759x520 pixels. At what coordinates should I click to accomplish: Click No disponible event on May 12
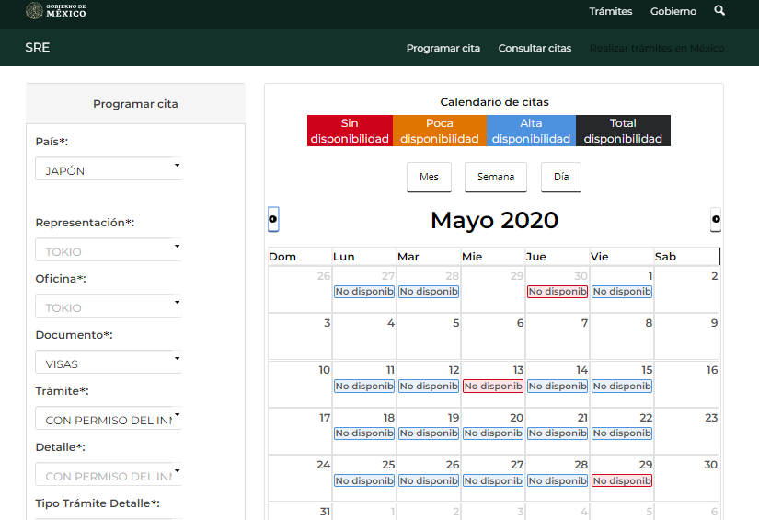429,387
